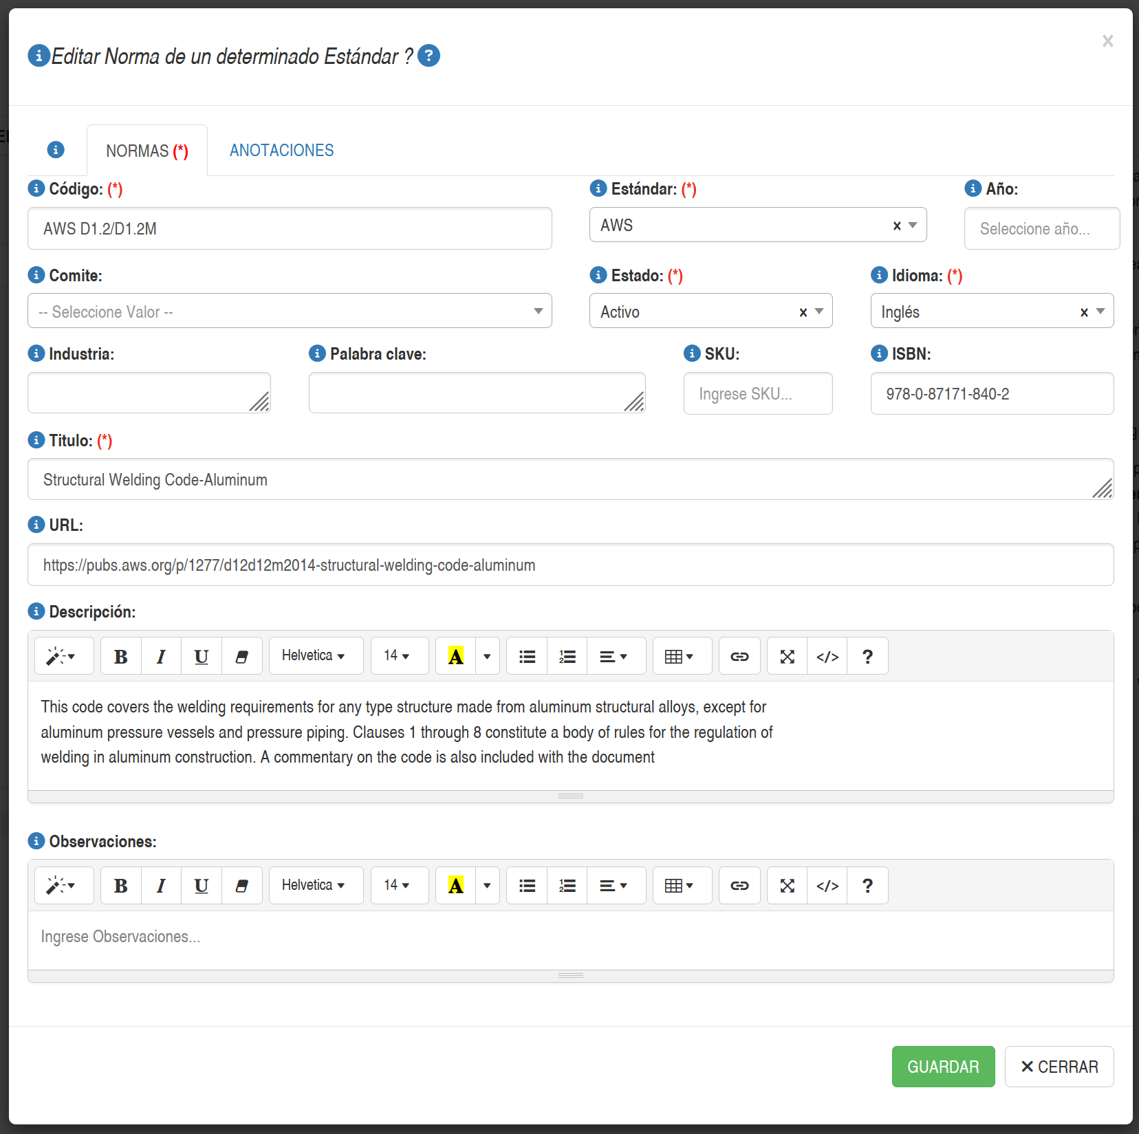Click italic button in Observaciones toolbar

pos(161,886)
